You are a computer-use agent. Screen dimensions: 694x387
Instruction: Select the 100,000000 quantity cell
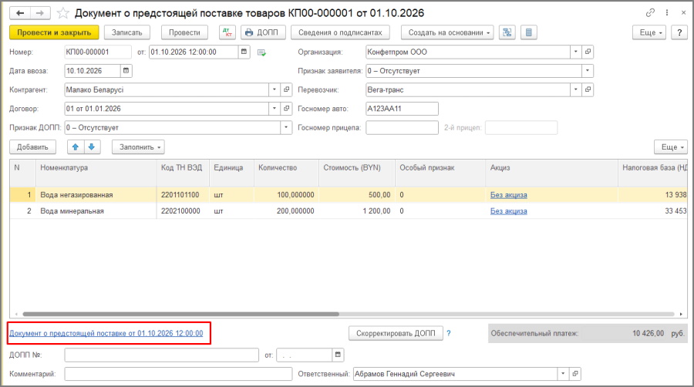coord(286,194)
